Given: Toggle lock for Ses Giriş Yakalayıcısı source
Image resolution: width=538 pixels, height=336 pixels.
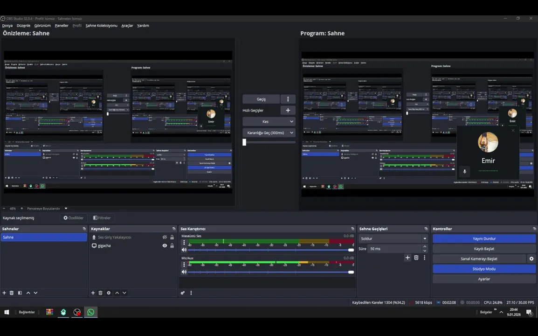Looking at the screenshot, I should 172,237.
